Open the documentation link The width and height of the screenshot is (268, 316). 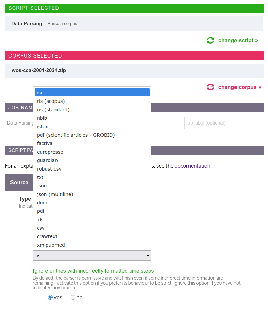point(192,166)
